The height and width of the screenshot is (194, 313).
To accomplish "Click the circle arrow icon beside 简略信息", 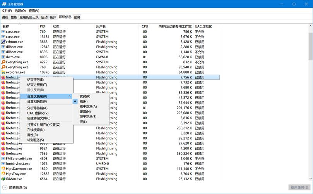I will tap(5, 187).
